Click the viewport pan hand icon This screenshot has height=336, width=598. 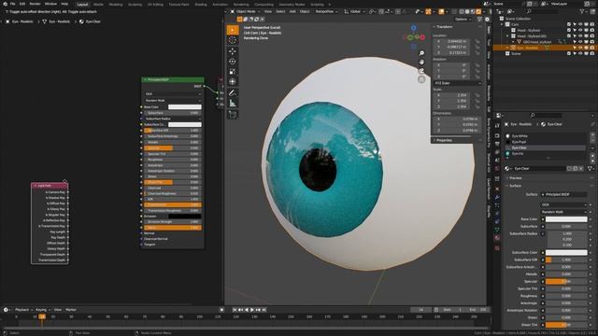[421, 62]
